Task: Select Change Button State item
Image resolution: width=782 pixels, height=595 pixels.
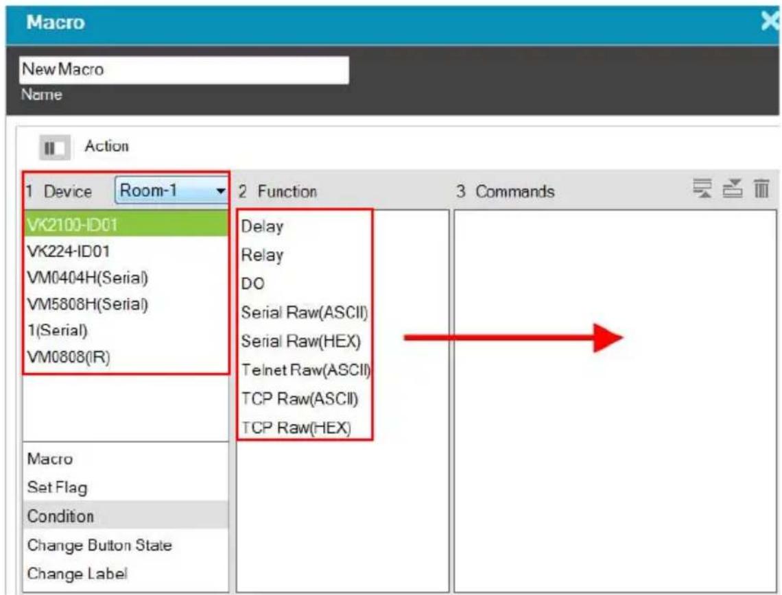Action: pyautogui.click(x=125, y=545)
